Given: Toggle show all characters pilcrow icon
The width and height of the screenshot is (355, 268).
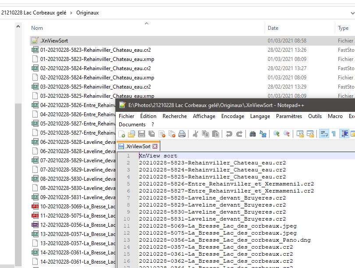Looking at the screenshot, I should click(334, 134).
